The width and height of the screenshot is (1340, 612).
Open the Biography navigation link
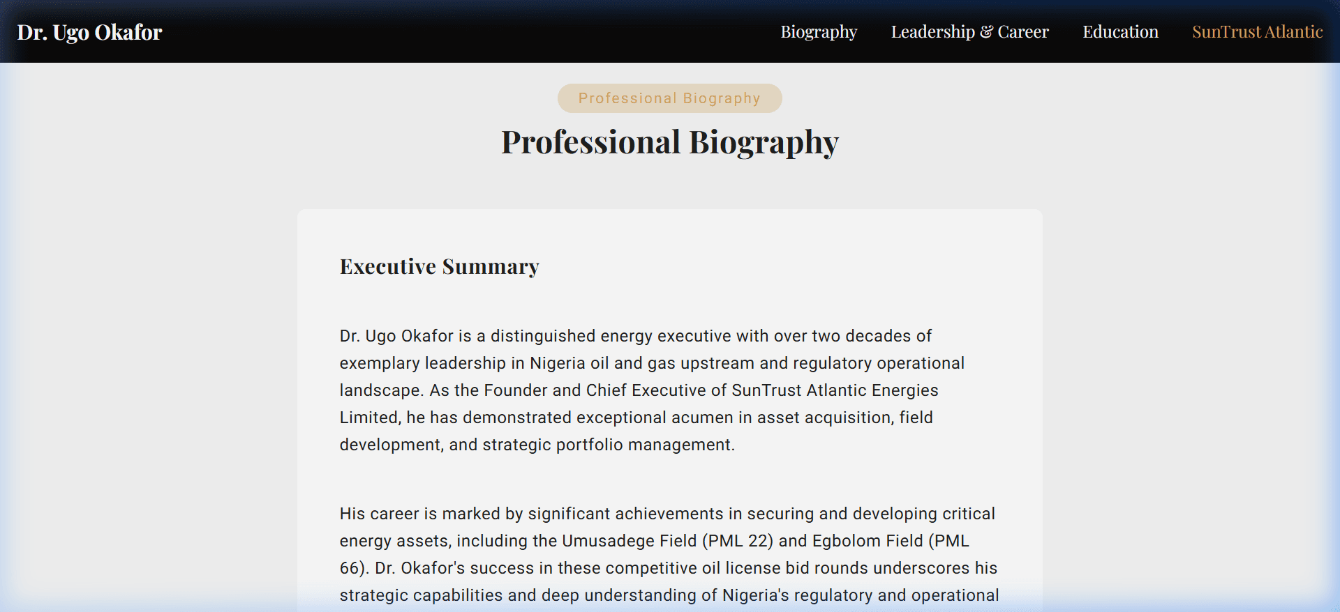[x=819, y=32]
